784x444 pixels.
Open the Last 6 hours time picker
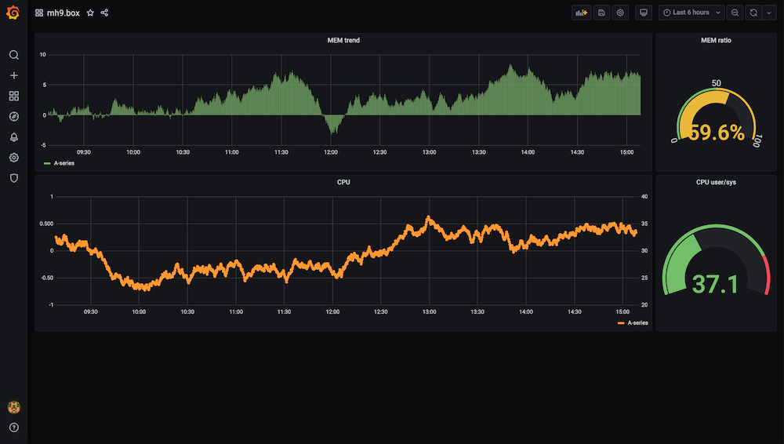point(691,13)
